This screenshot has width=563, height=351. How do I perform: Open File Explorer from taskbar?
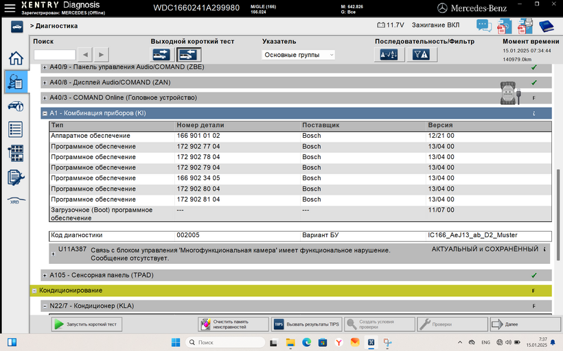(290, 342)
